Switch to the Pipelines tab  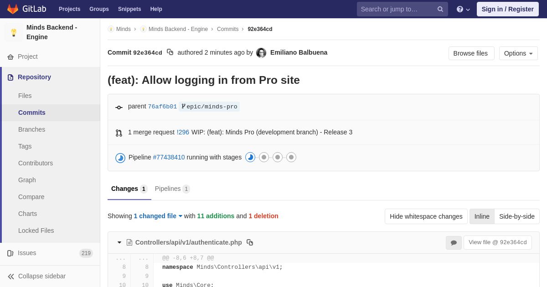point(172,189)
